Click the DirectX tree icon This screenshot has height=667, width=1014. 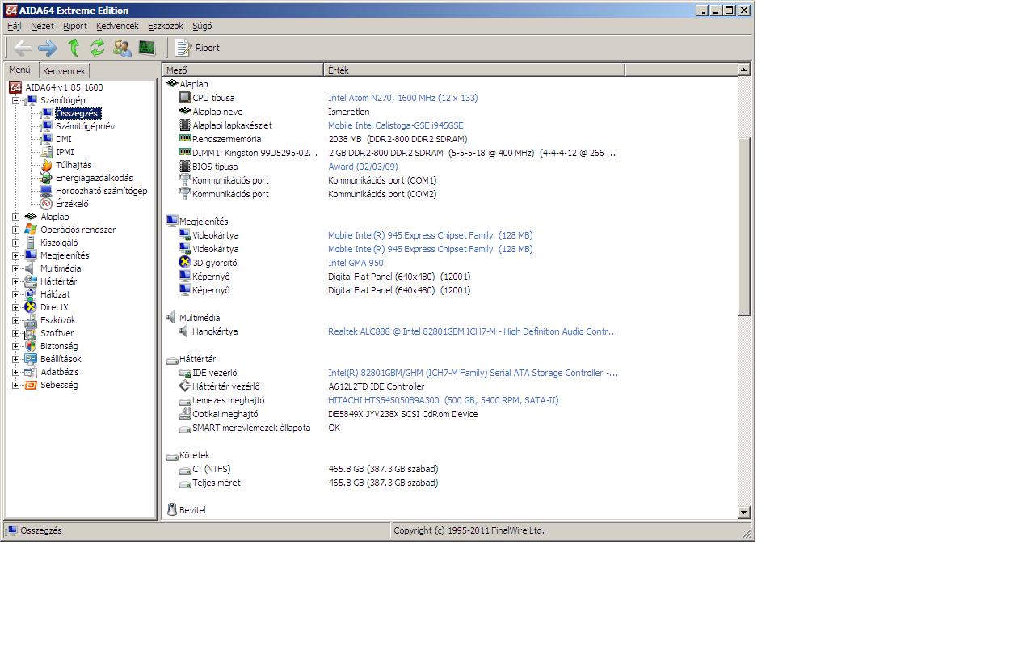[31, 307]
